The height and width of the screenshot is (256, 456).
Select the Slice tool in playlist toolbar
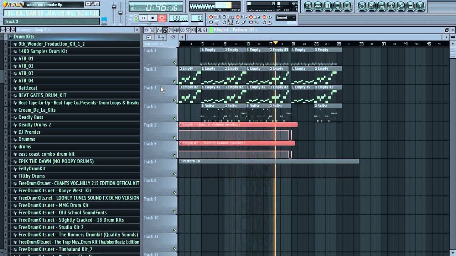point(188,30)
